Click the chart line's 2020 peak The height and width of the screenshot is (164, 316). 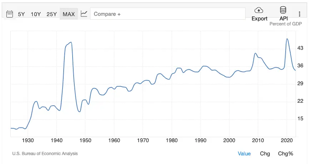tap(287, 39)
